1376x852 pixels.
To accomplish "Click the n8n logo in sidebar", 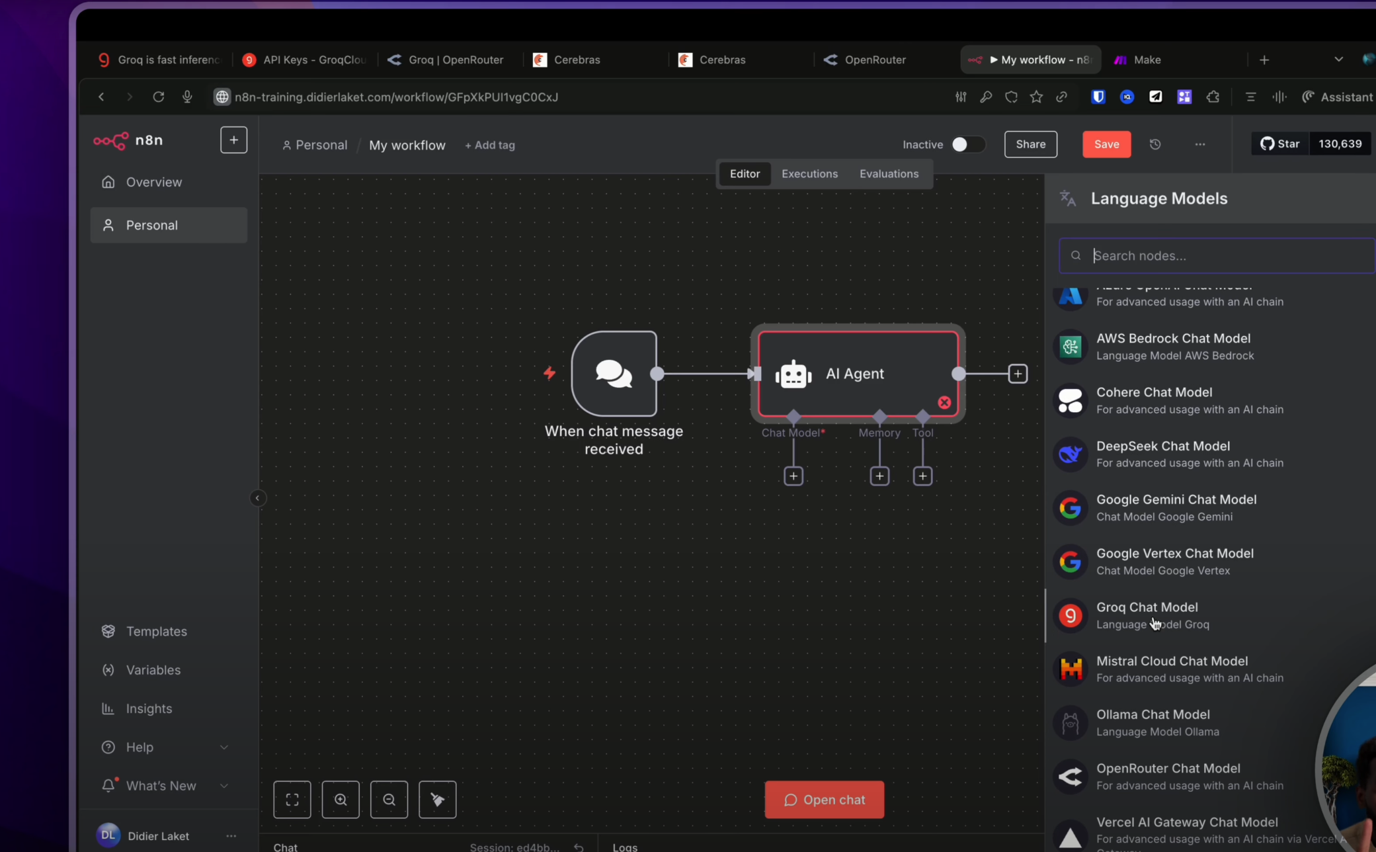I will point(128,140).
